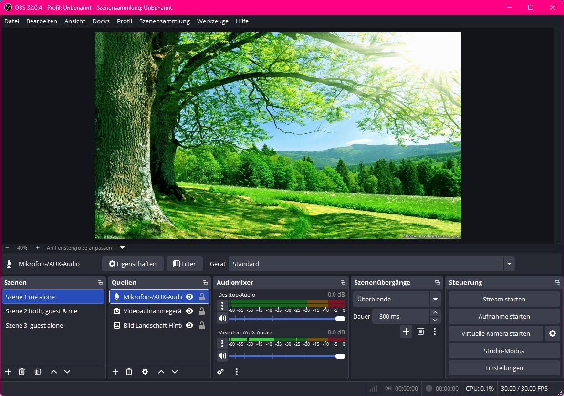Screen dimensions: 564x396
Task: Move source up in Quellen list
Action: tap(161, 372)
